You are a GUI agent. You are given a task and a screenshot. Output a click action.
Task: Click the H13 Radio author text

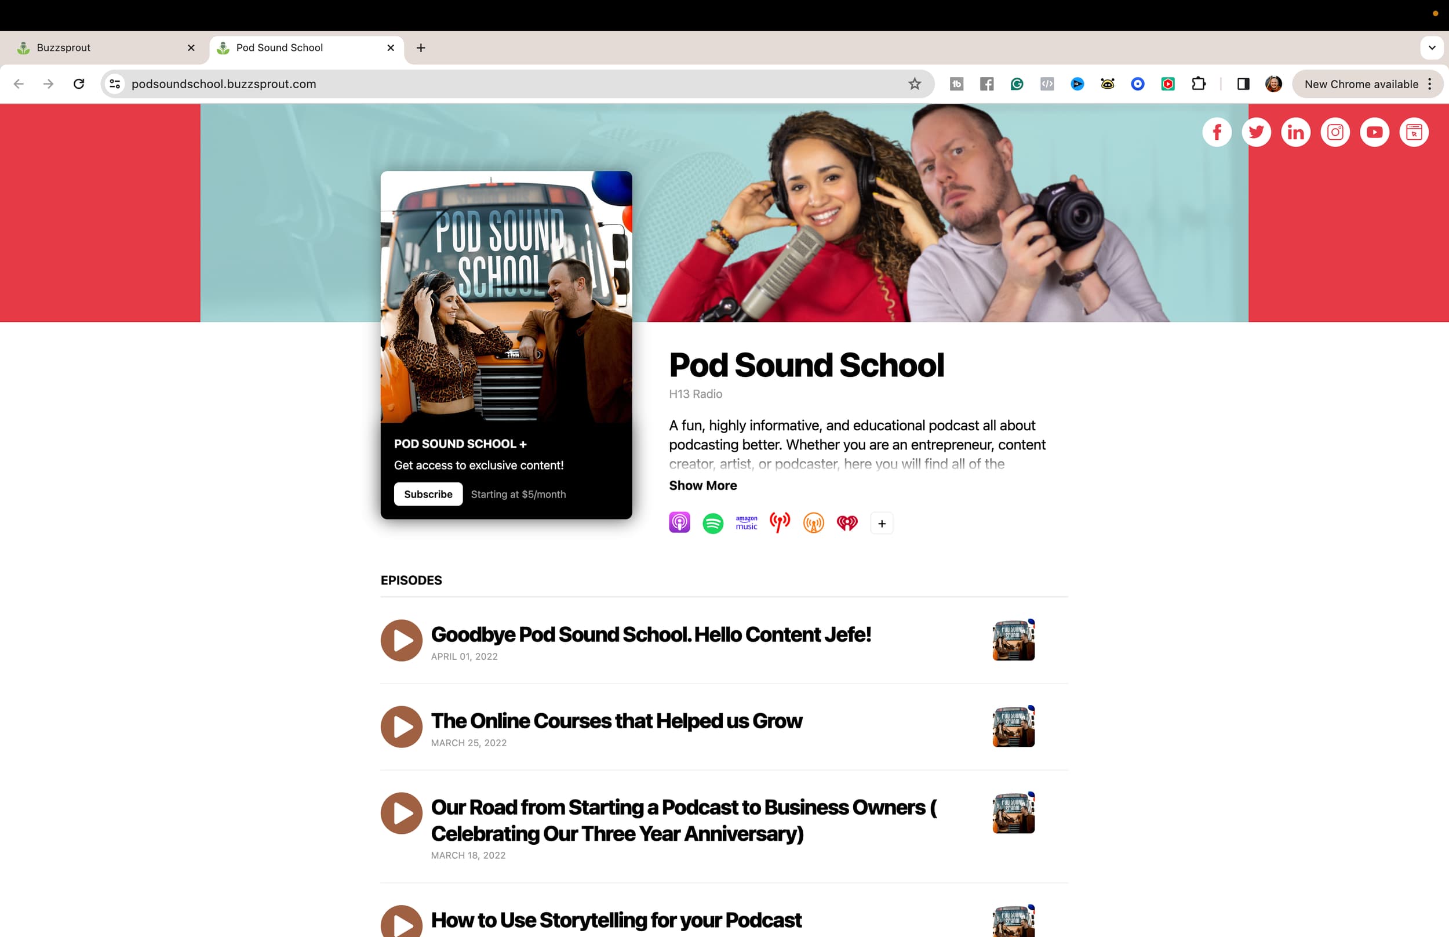(696, 394)
